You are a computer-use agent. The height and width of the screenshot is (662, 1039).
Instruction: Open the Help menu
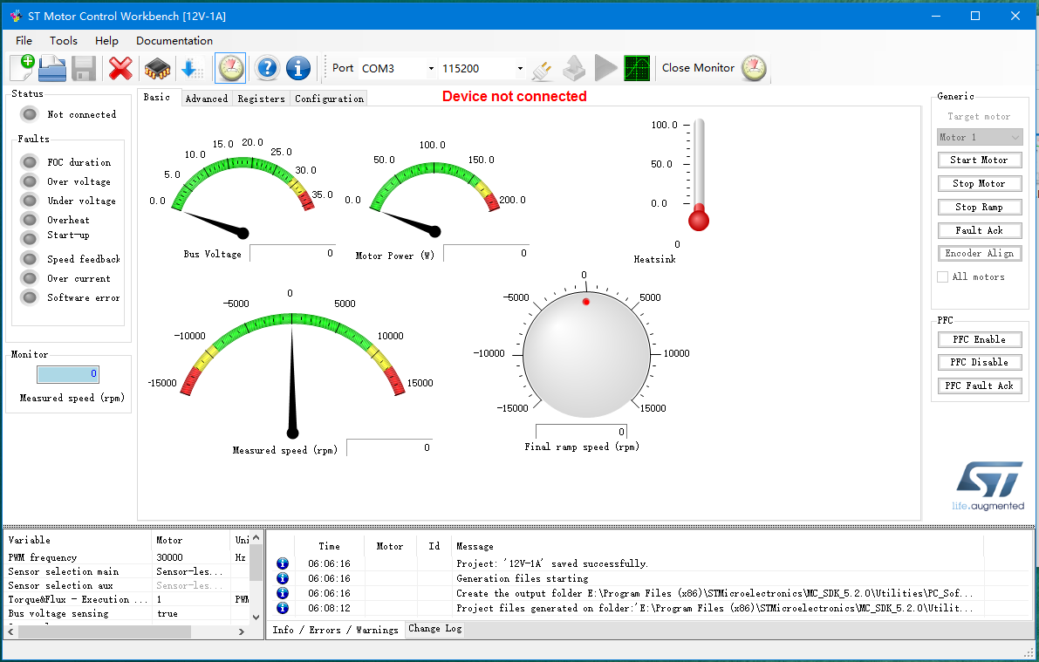coord(106,40)
